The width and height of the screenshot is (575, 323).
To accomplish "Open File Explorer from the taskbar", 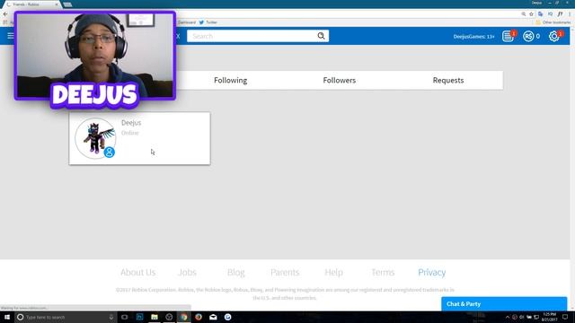I will click(155, 317).
